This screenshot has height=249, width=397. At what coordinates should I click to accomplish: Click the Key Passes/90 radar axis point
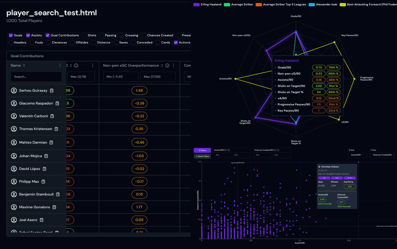(335, 42)
